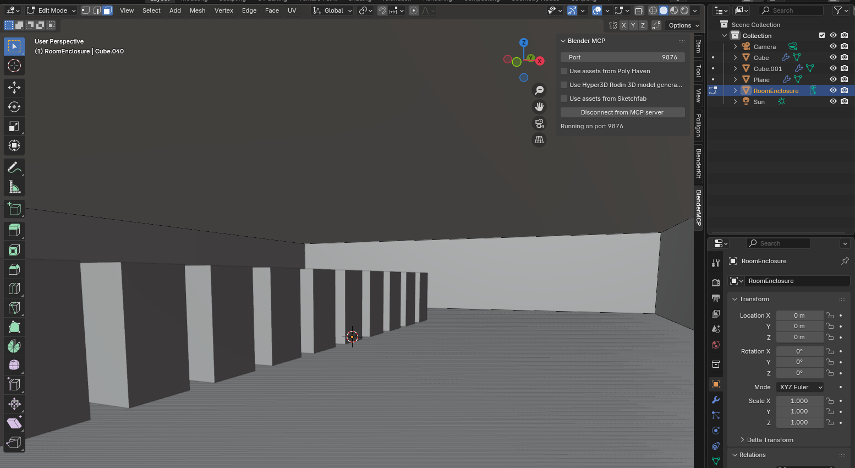
Task: Select the 3D Cursor tool
Action: click(x=14, y=66)
